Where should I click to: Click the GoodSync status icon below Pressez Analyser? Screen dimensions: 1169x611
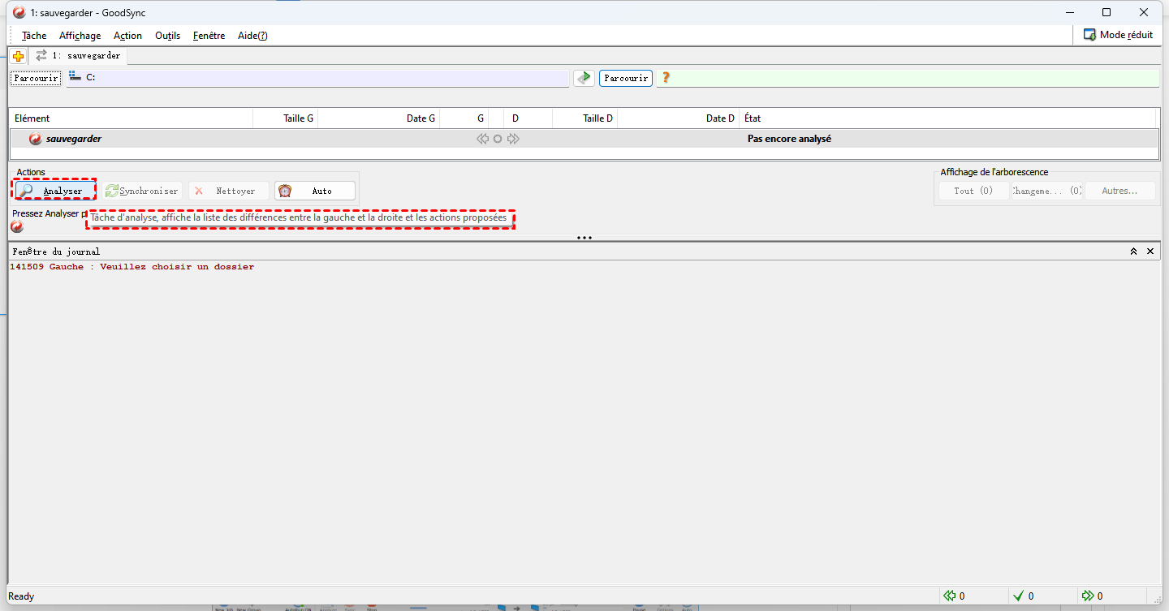point(17,226)
